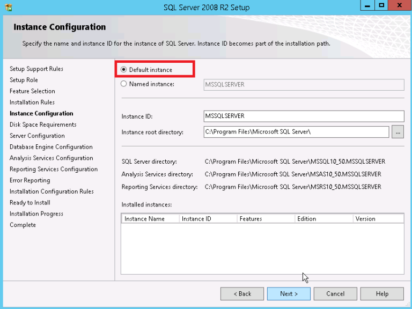412x309 pixels.
Task: Select Error Reporting step
Action: pyautogui.click(x=30, y=180)
